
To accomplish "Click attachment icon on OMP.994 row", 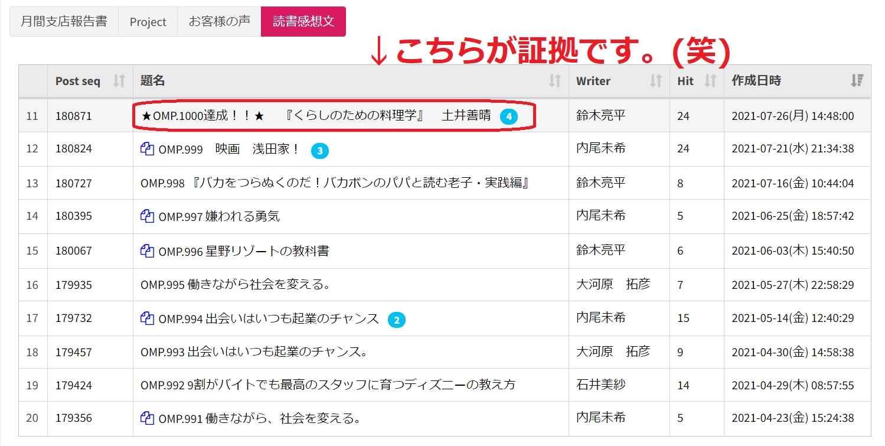I will coord(147,319).
